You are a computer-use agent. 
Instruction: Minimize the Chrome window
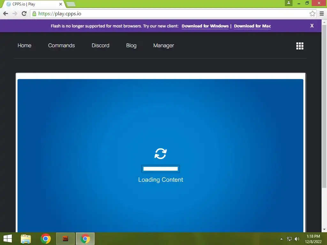tap(299, 3)
